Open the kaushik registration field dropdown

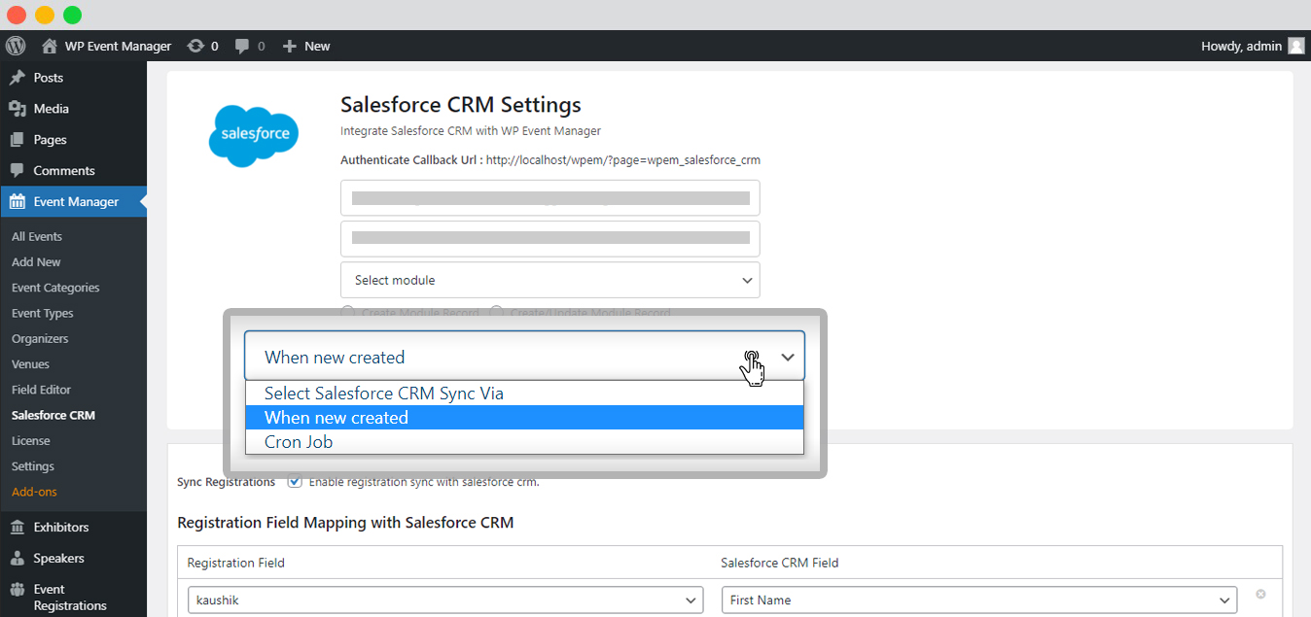point(445,600)
